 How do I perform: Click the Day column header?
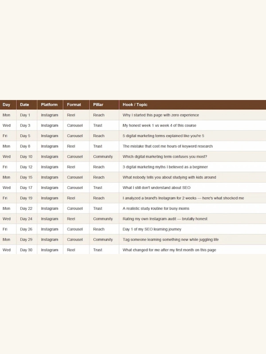point(8,104)
